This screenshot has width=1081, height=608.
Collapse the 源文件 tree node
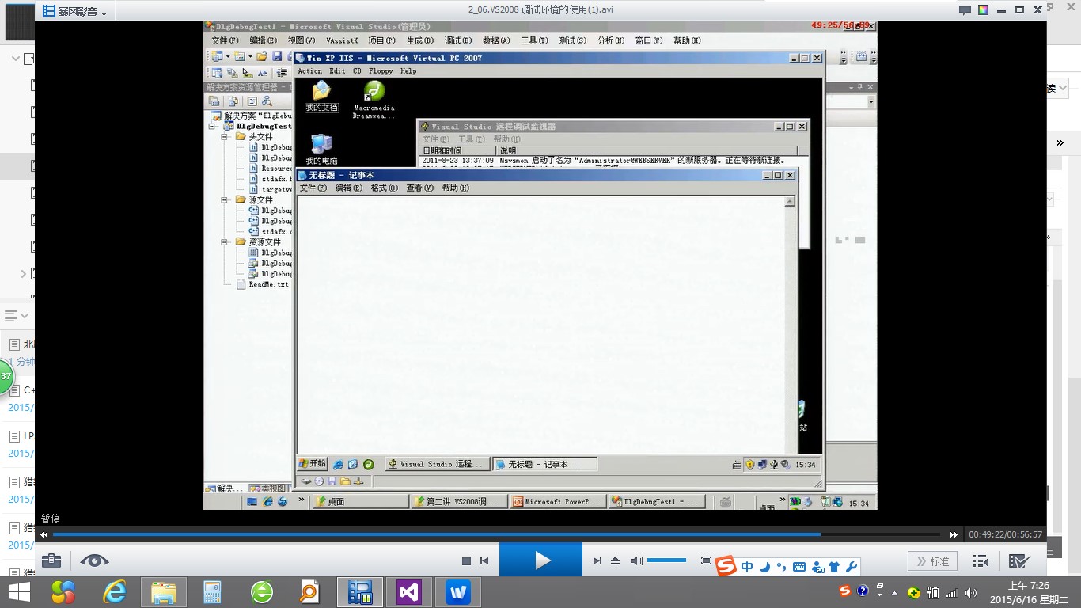224,200
